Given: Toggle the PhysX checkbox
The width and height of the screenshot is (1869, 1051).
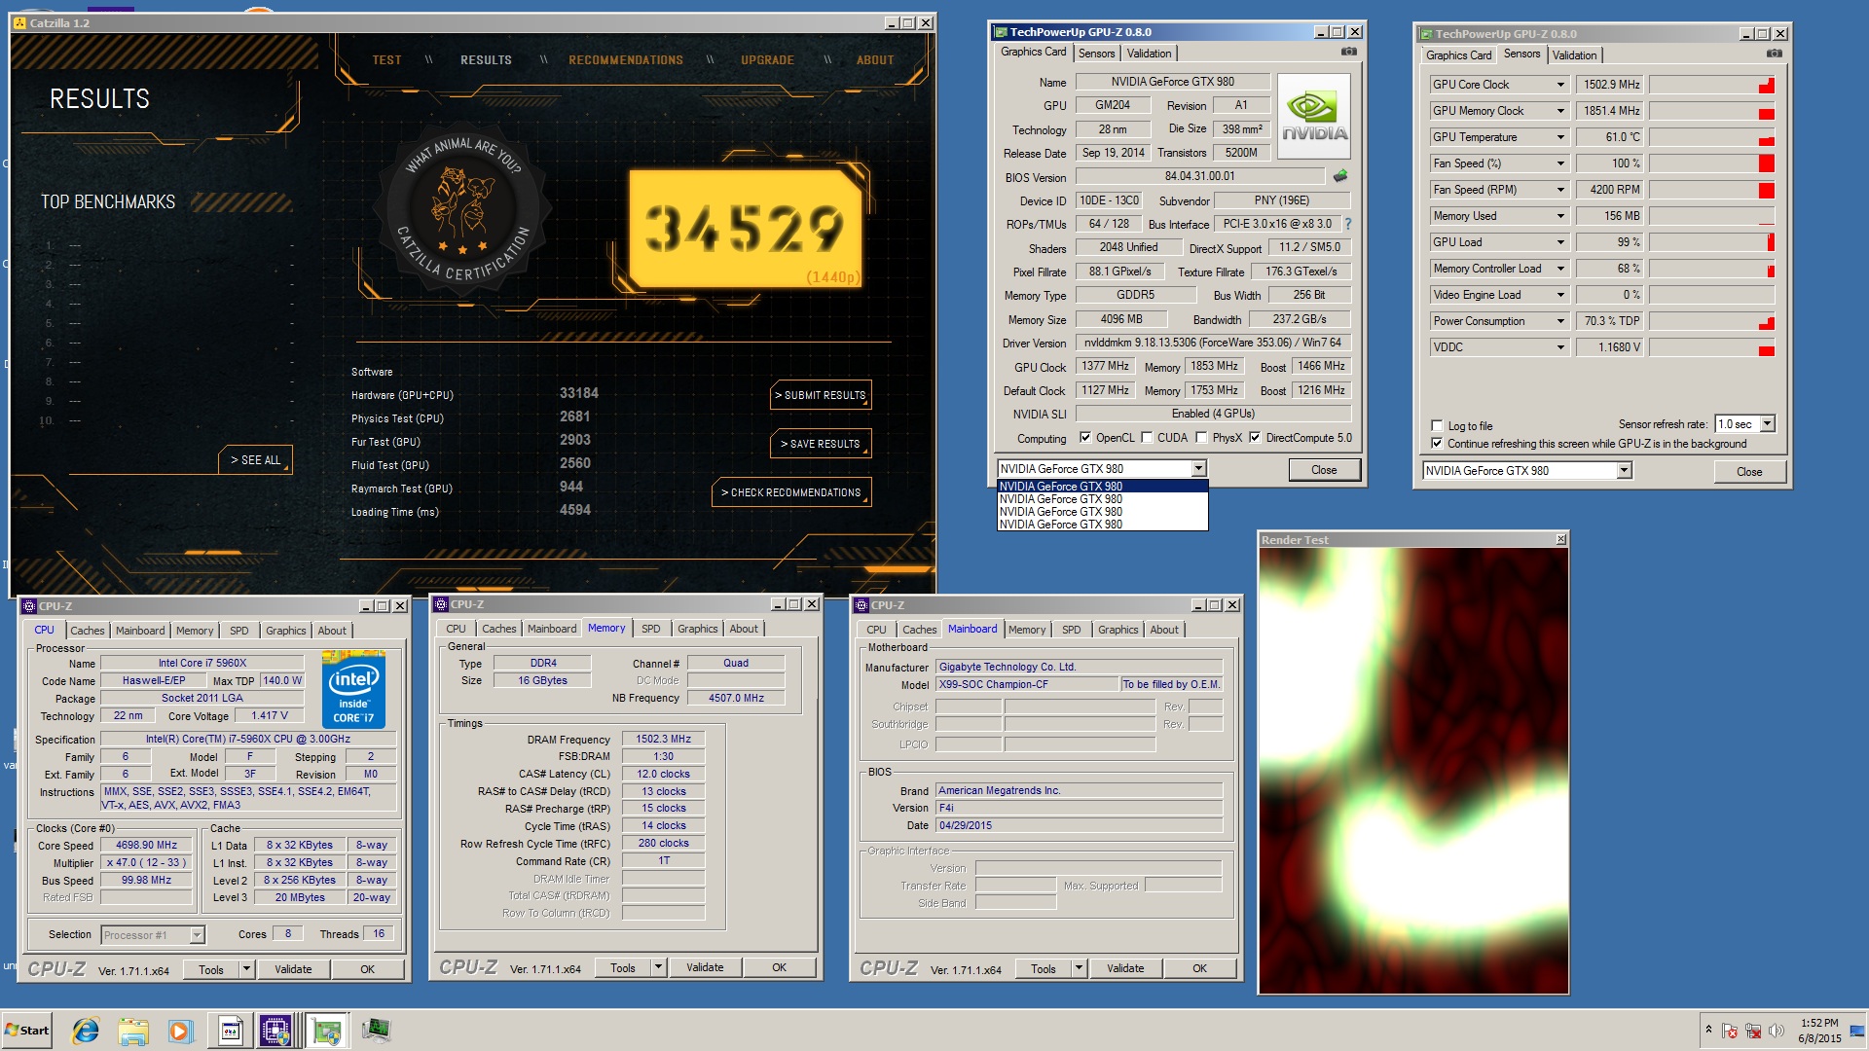Looking at the screenshot, I should [x=1201, y=438].
